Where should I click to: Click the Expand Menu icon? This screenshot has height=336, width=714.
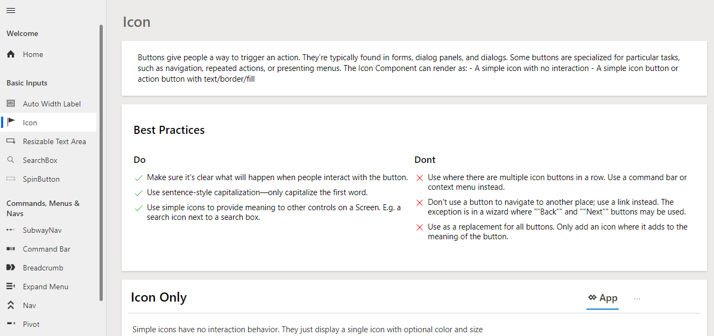(x=11, y=287)
